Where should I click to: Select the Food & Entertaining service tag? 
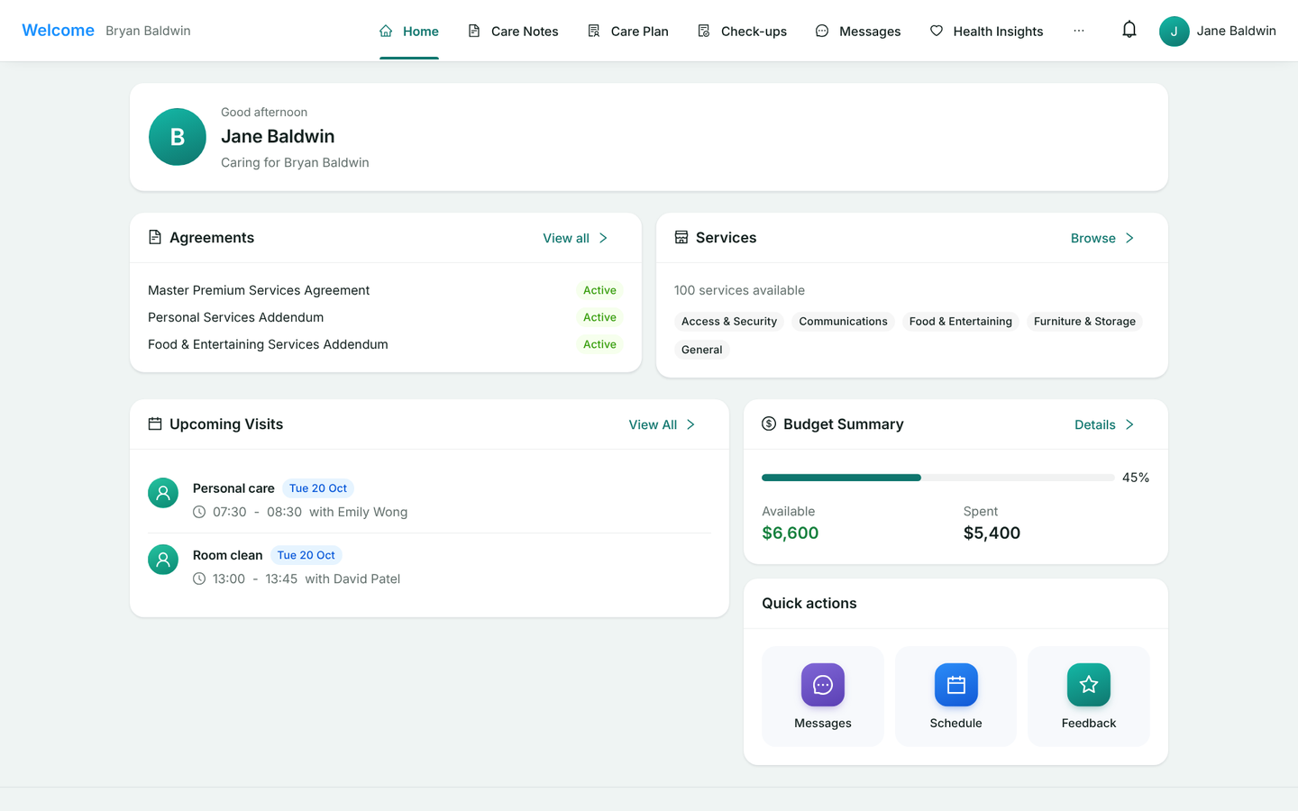[961, 322]
